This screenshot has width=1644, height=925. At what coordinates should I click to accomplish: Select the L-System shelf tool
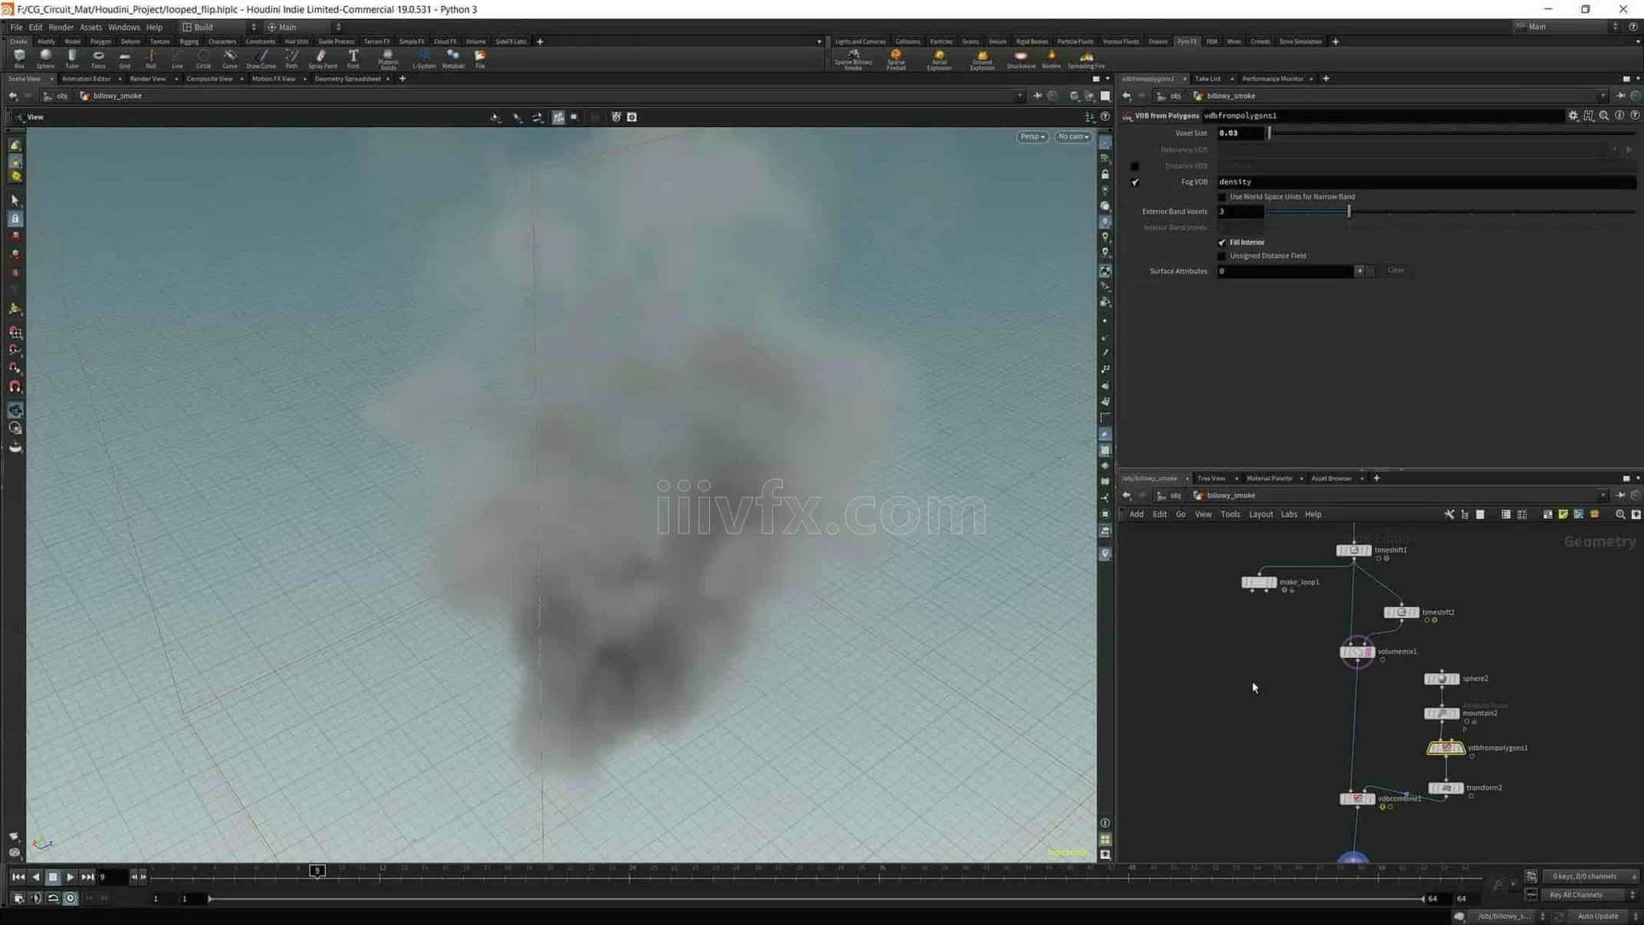click(424, 59)
